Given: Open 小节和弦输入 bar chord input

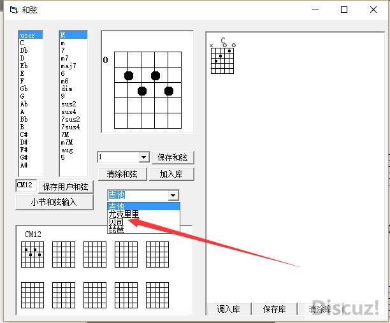Looking at the screenshot, I should [54, 202].
